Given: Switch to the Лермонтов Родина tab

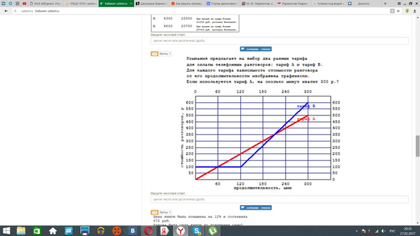Looking at the screenshot, I should 293,3.
